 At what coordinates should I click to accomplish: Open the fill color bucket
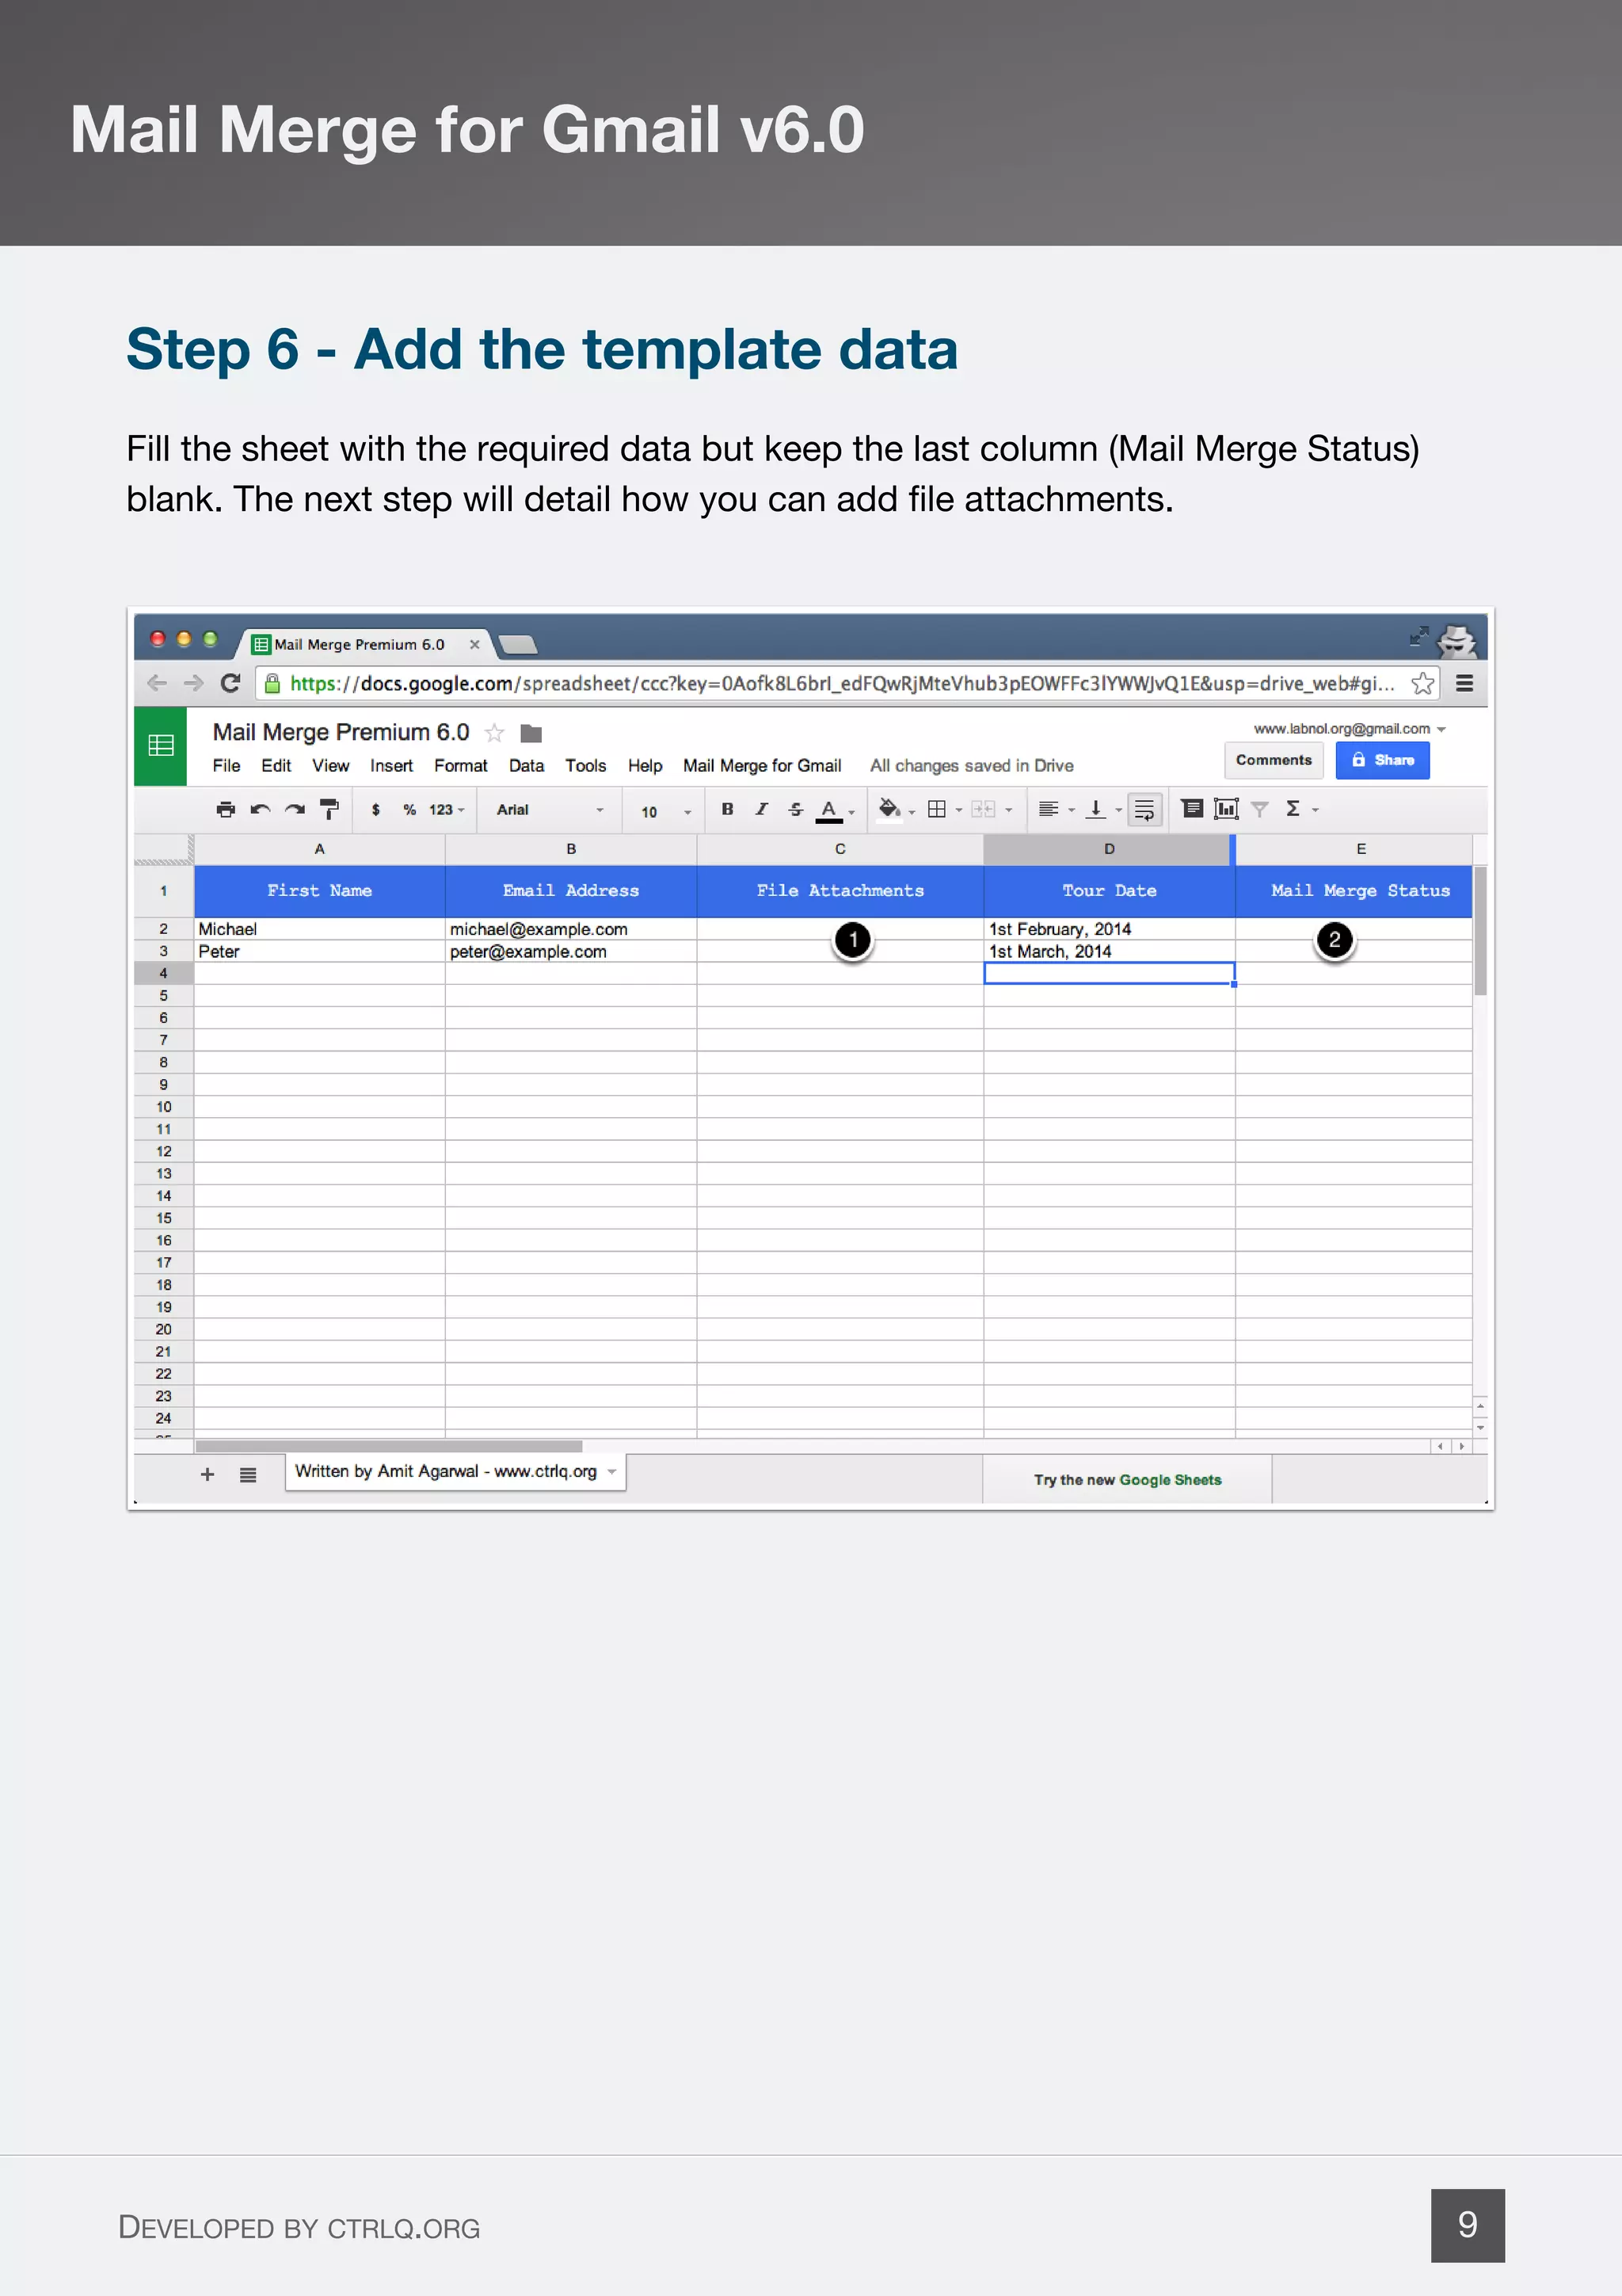point(896,810)
